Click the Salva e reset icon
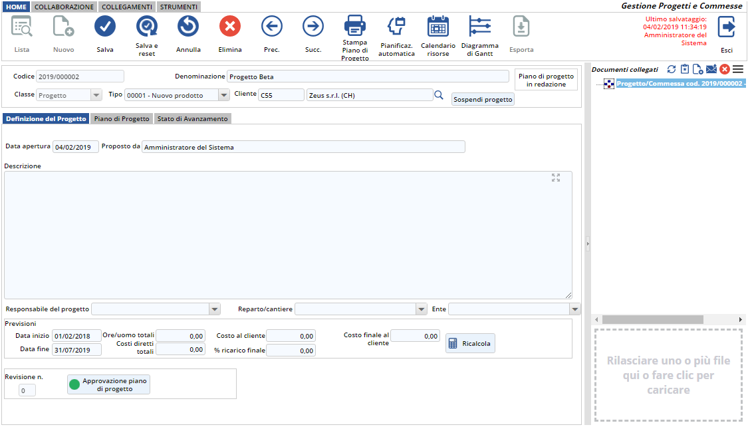 pyautogui.click(x=147, y=27)
